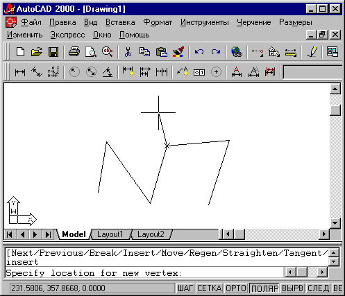Click the drawing area vertical scrollbar down arrow
Screen dimensions: 345x296
[335, 223]
